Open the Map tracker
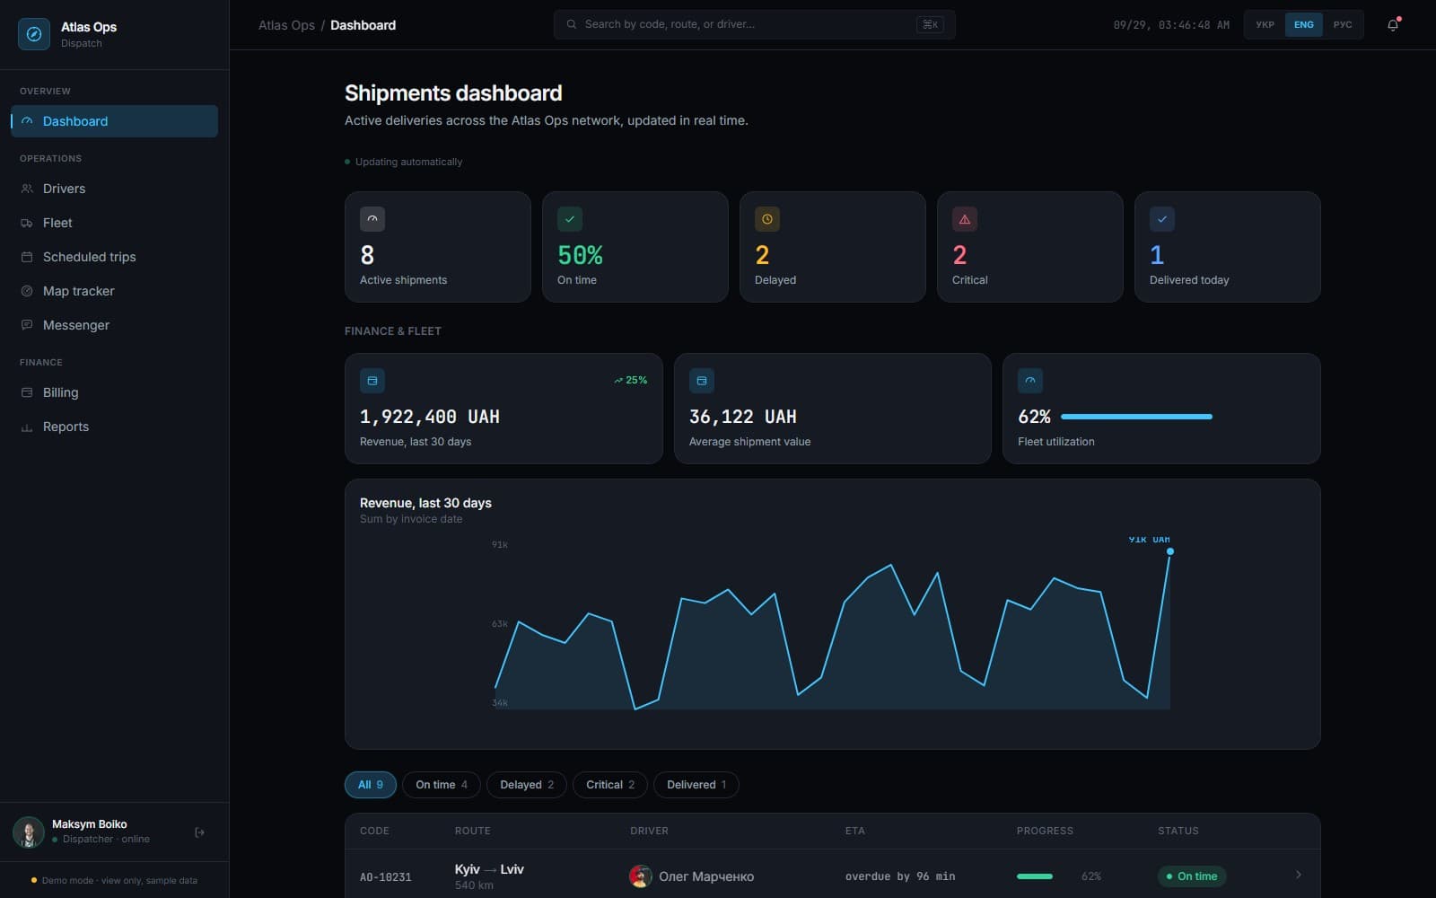 click(x=114, y=291)
